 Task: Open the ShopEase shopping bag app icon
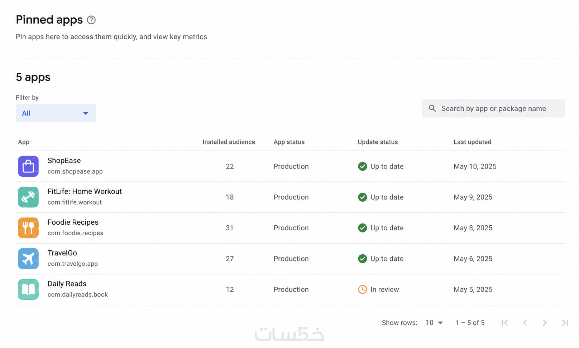click(x=28, y=166)
